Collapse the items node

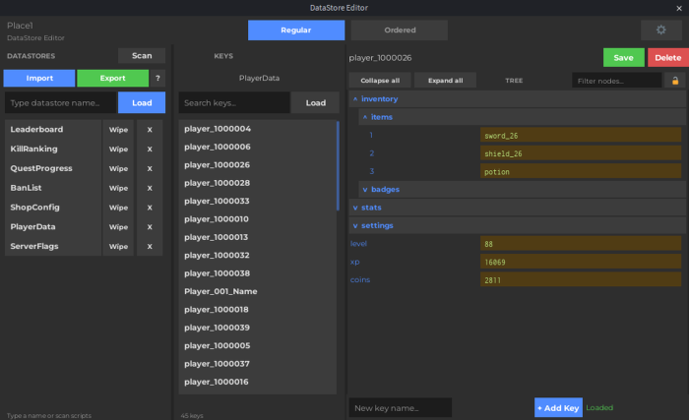pyautogui.click(x=365, y=117)
